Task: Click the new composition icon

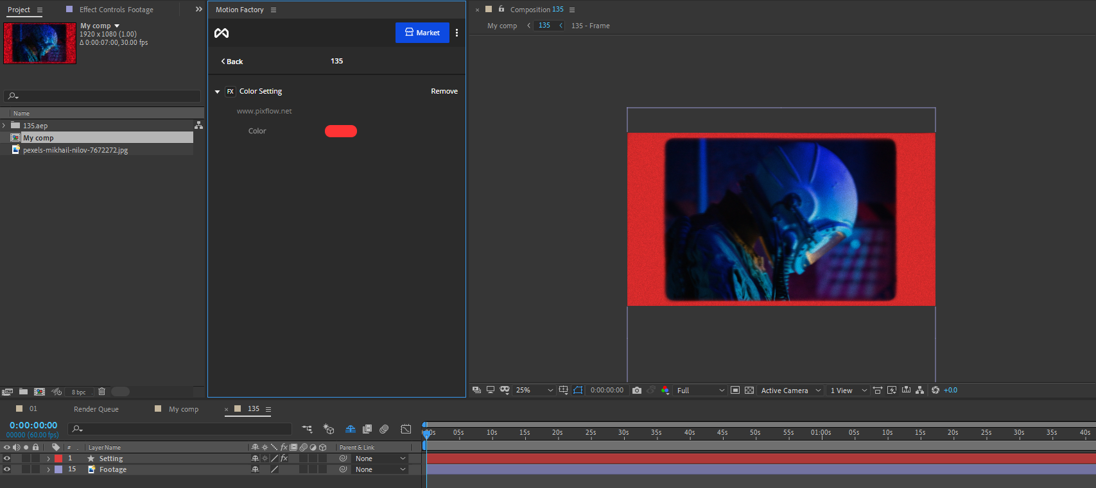Action: pos(39,392)
